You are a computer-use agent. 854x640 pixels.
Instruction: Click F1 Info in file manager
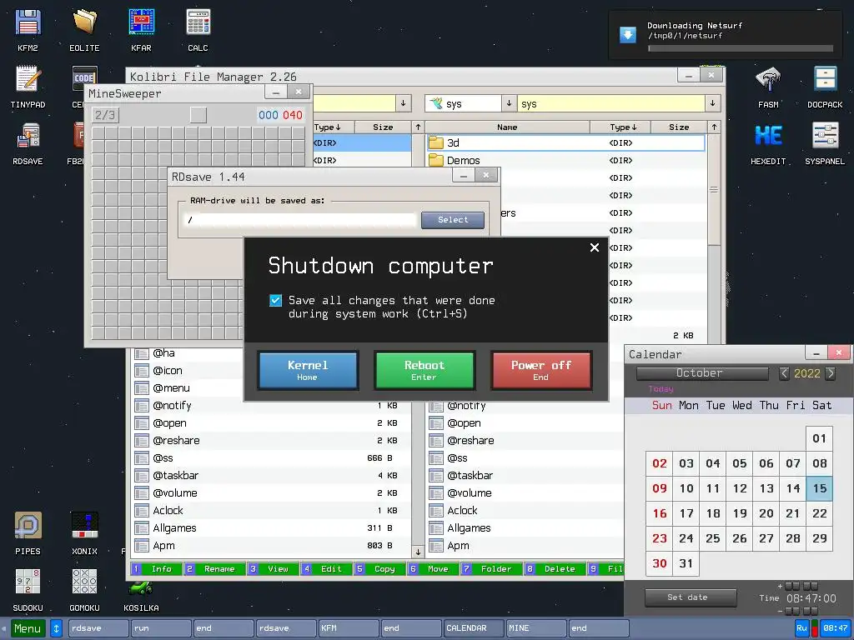pyautogui.click(x=156, y=568)
